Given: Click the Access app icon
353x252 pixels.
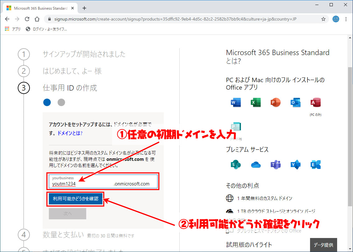Looking at the screenshot, I should (315, 102).
